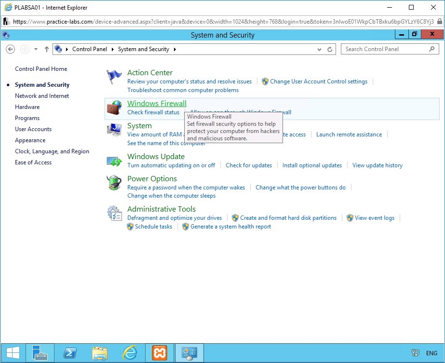Click Require a password when the computer wakes
Screen dimensions: 445x363
[186, 188]
